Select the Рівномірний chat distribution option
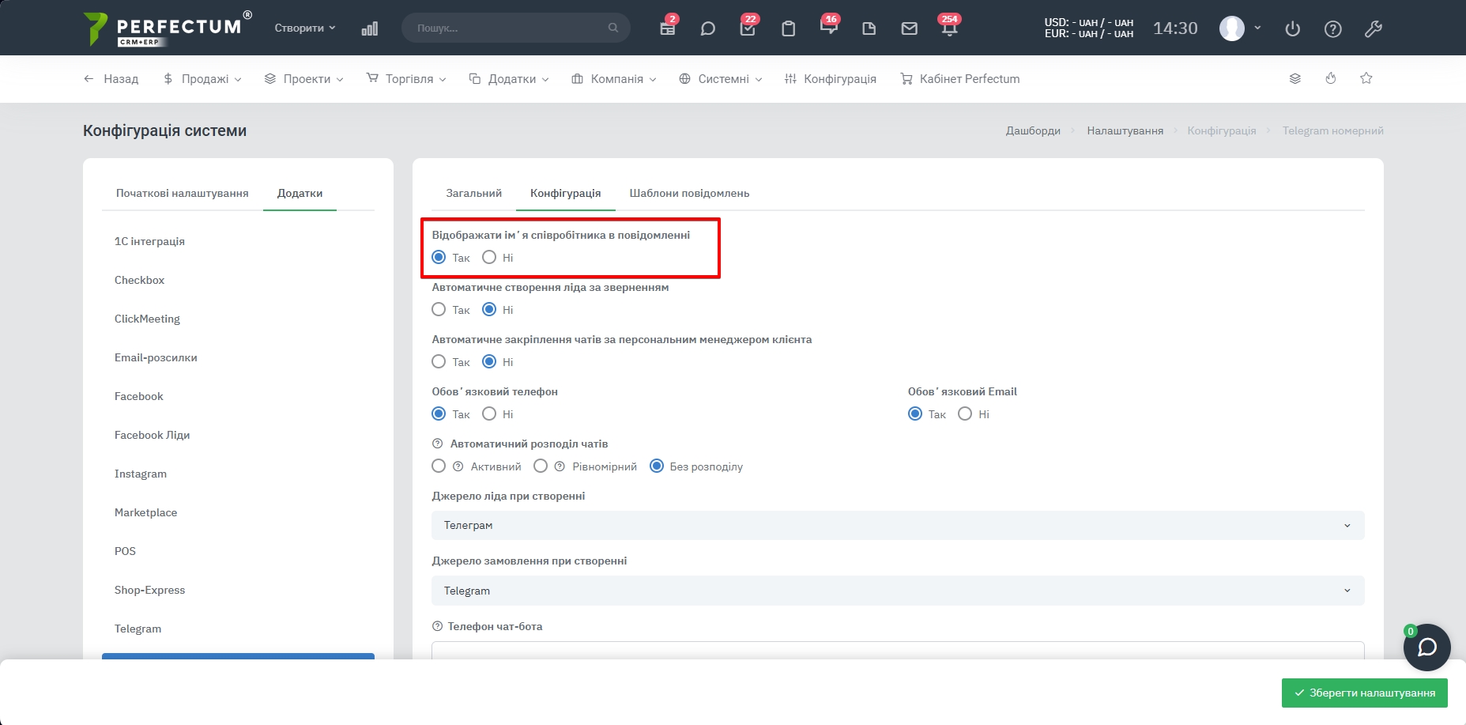Screen dimensions: 1466x725 click(x=541, y=466)
